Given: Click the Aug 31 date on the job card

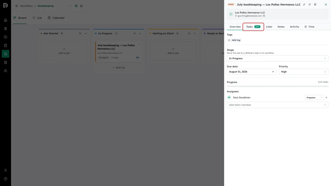Looking at the screenshot, I should click(x=103, y=57).
